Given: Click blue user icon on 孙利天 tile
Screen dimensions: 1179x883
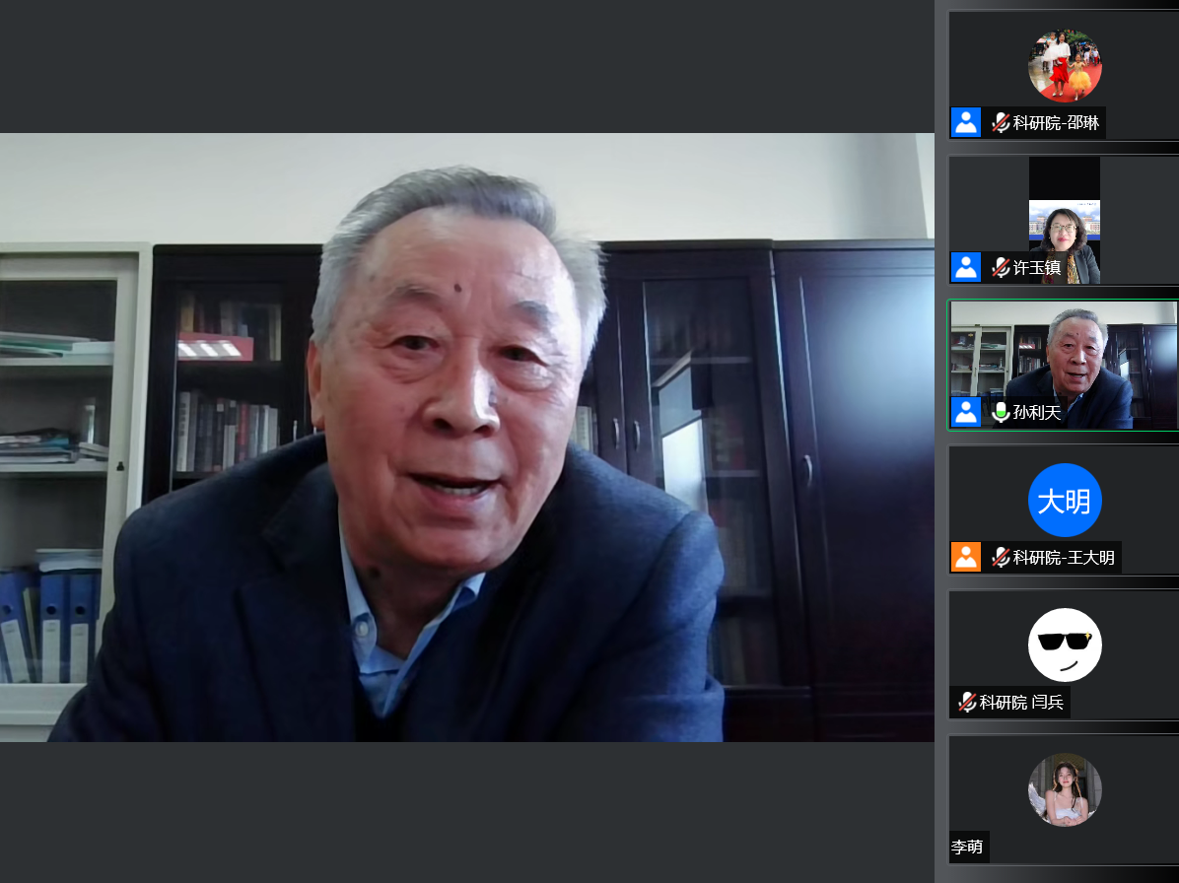Looking at the screenshot, I should tap(966, 413).
